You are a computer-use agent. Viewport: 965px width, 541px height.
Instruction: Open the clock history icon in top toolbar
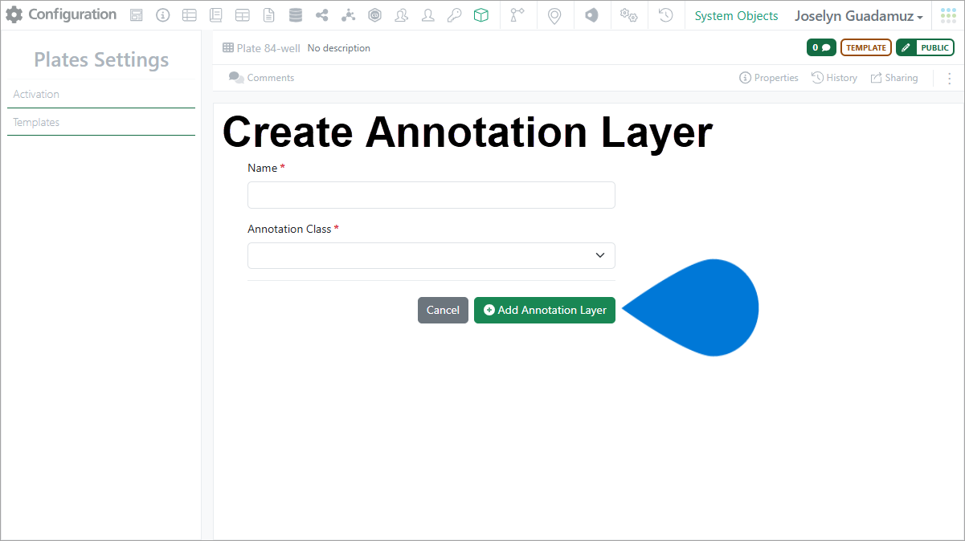point(665,15)
